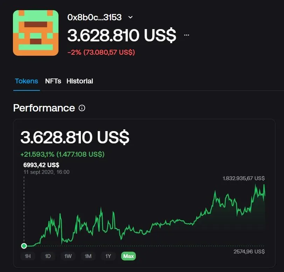Click the Performance section heading
This screenshot has height=272, width=284.
coord(44,108)
